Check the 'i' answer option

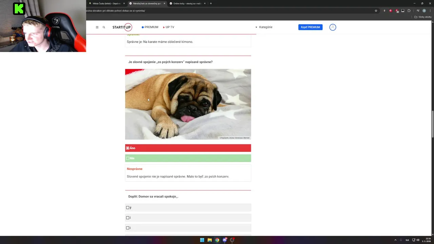tap(128, 228)
